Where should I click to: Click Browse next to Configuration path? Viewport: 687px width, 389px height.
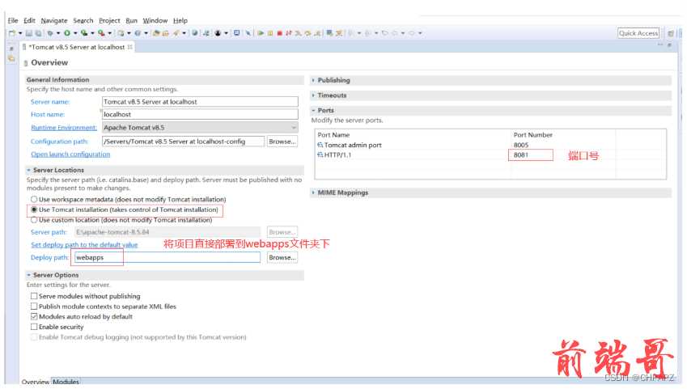282,142
